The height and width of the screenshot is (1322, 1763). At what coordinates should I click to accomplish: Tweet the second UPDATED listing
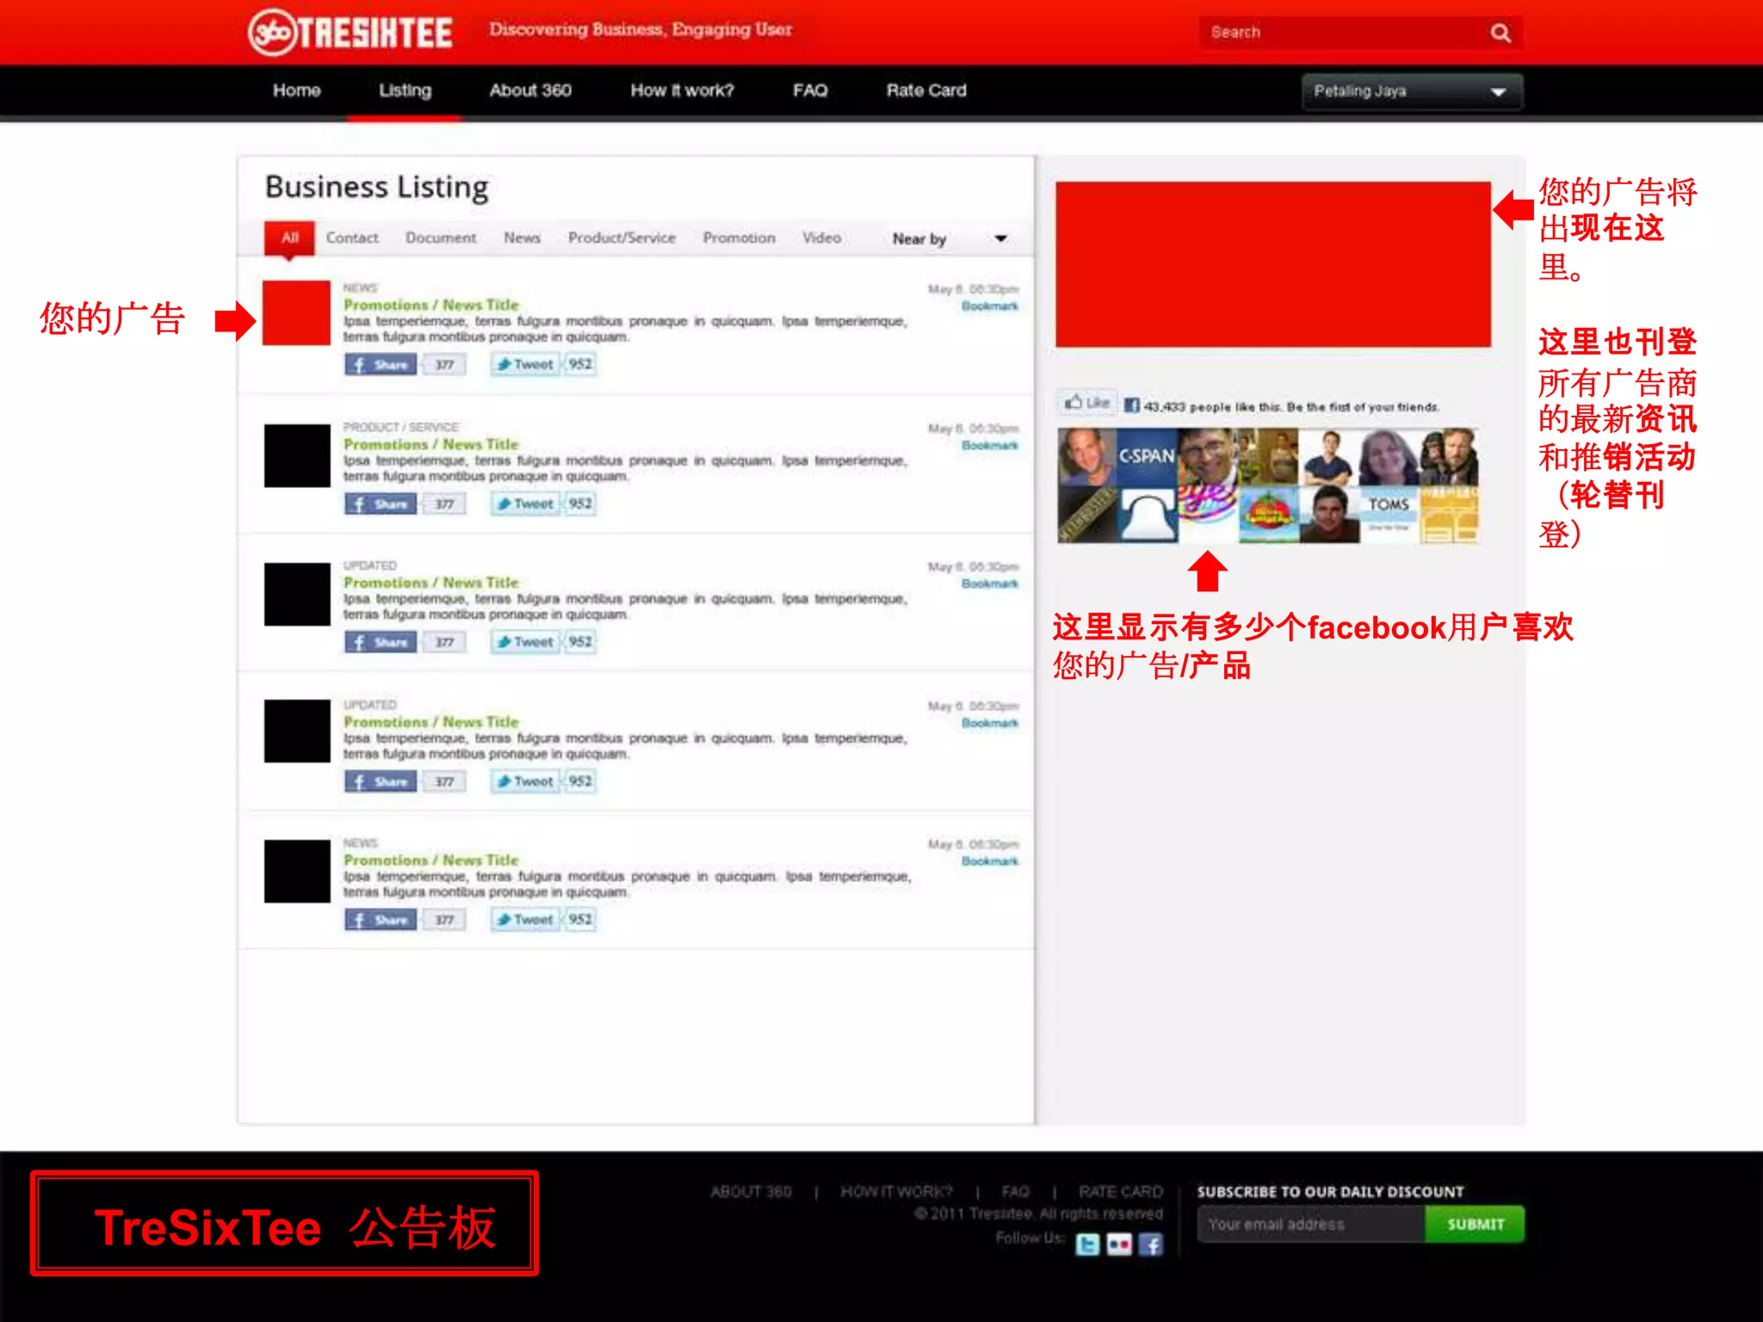point(525,781)
